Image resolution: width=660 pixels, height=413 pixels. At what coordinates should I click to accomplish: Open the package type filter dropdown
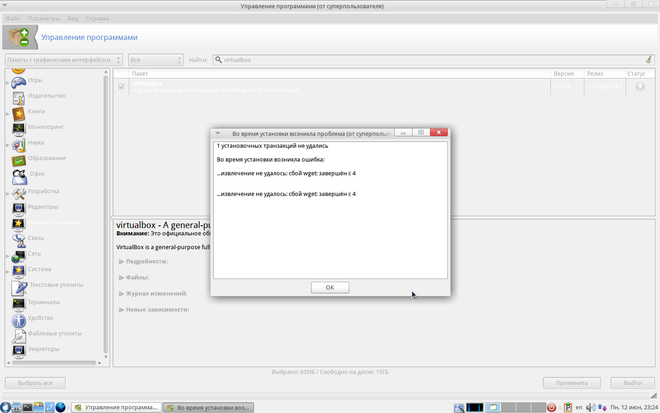(64, 60)
